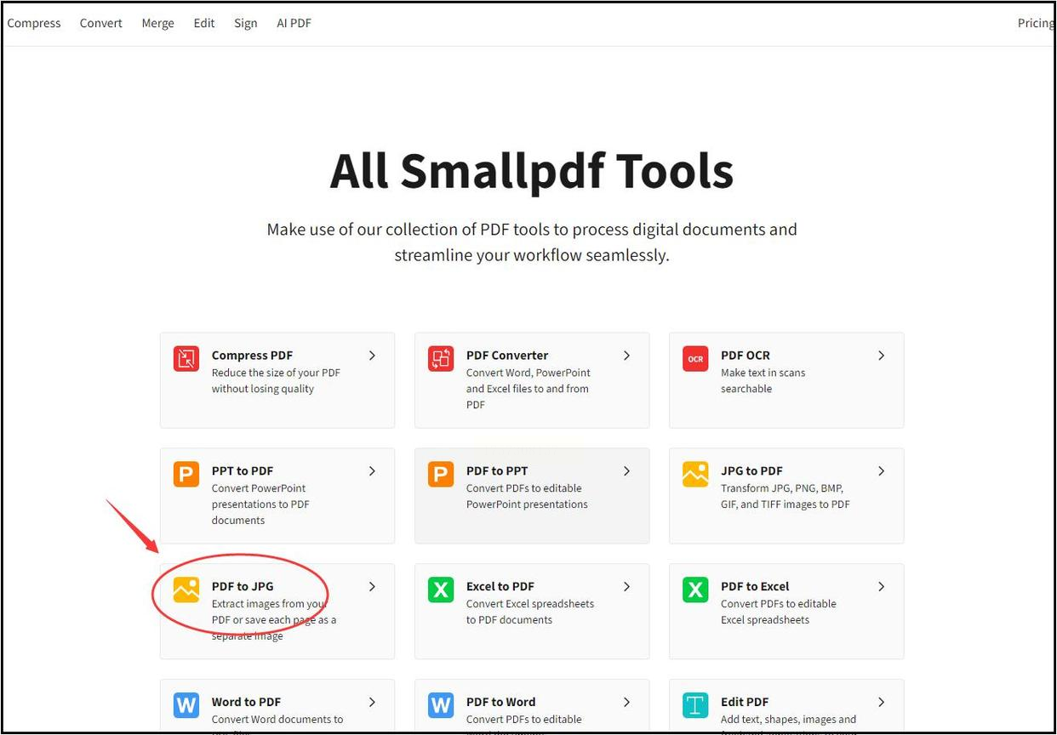Open PDF Converter via its chevron arrow

626,356
